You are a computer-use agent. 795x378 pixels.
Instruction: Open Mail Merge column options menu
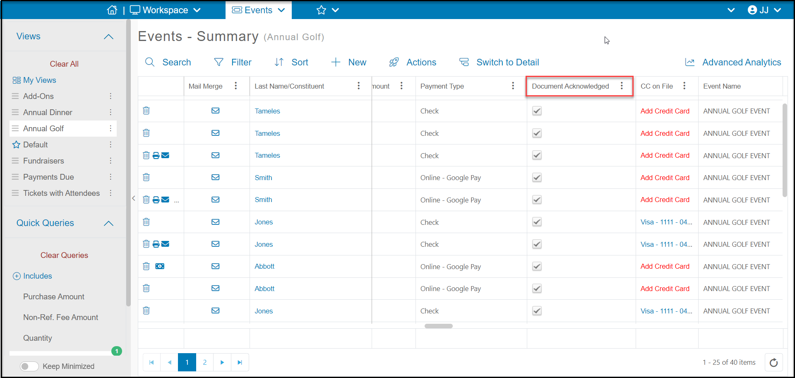point(236,86)
